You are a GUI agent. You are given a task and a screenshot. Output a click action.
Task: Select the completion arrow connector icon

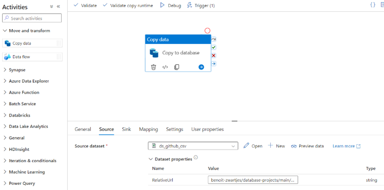click(x=213, y=64)
